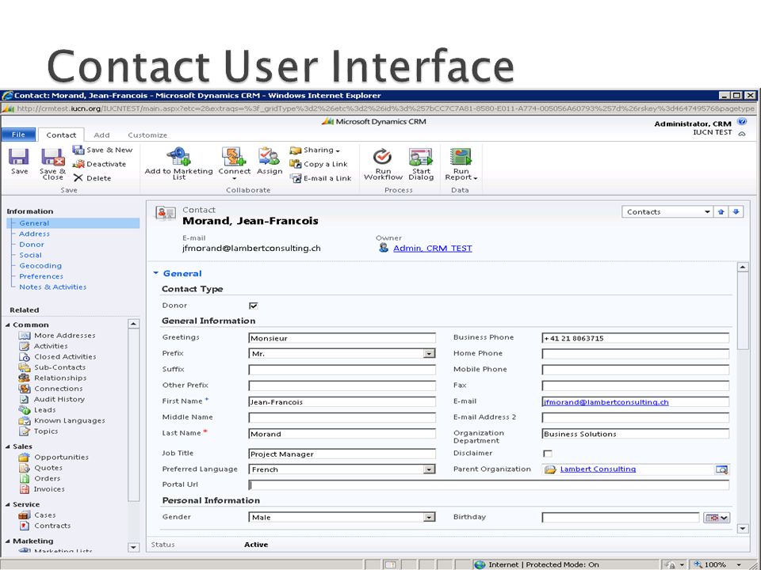Viewport: 761px width, 570px height.
Task: Open Sub-Contacts
Action: click(x=59, y=367)
